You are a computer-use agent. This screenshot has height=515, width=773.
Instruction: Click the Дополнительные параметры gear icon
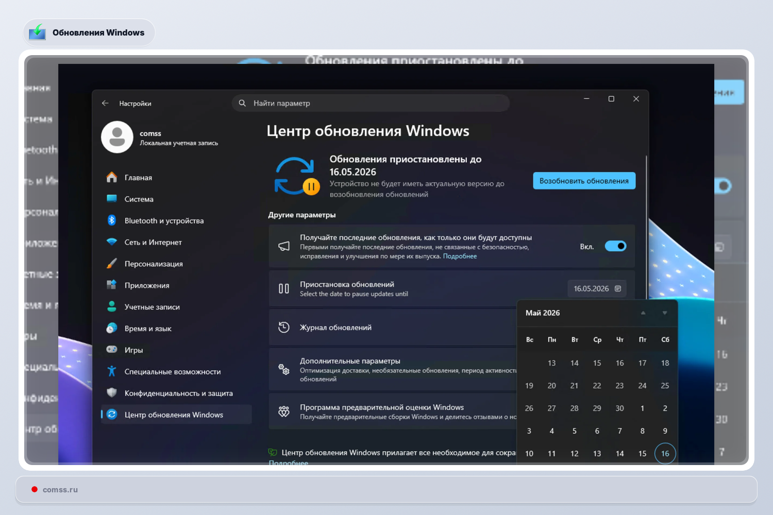click(x=283, y=369)
